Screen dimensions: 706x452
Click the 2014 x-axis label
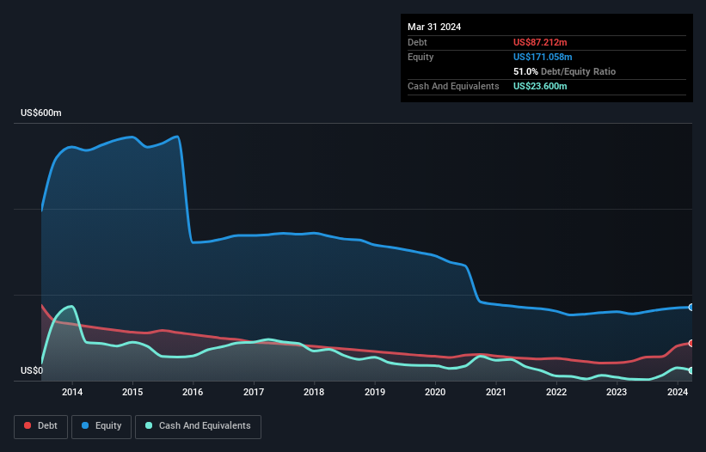[x=72, y=392]
